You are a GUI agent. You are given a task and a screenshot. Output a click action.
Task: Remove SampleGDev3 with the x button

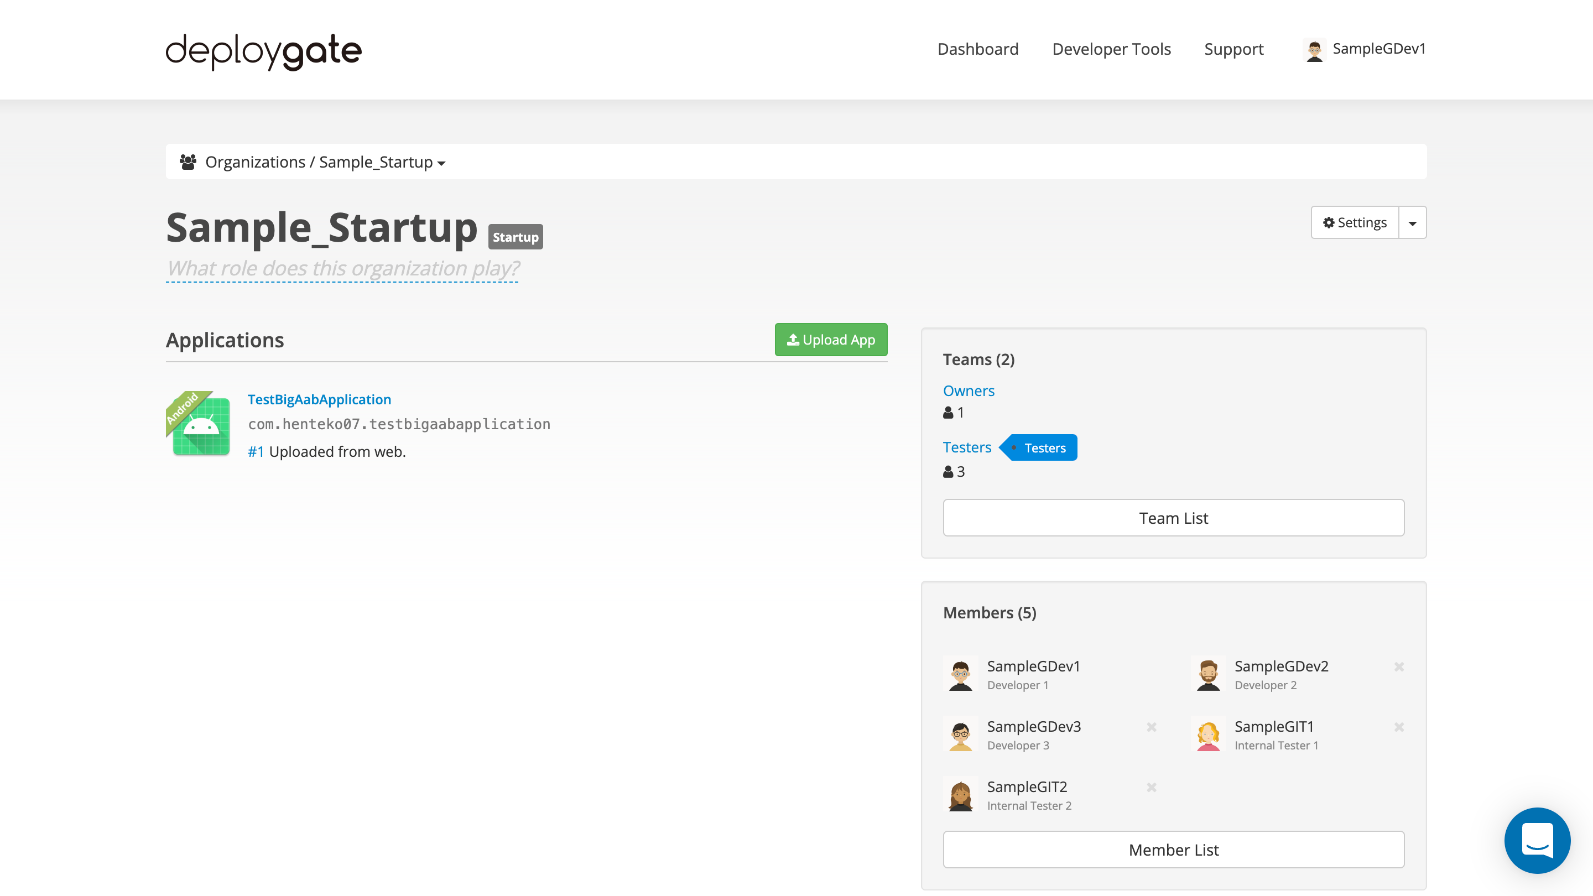(1152, 727)
